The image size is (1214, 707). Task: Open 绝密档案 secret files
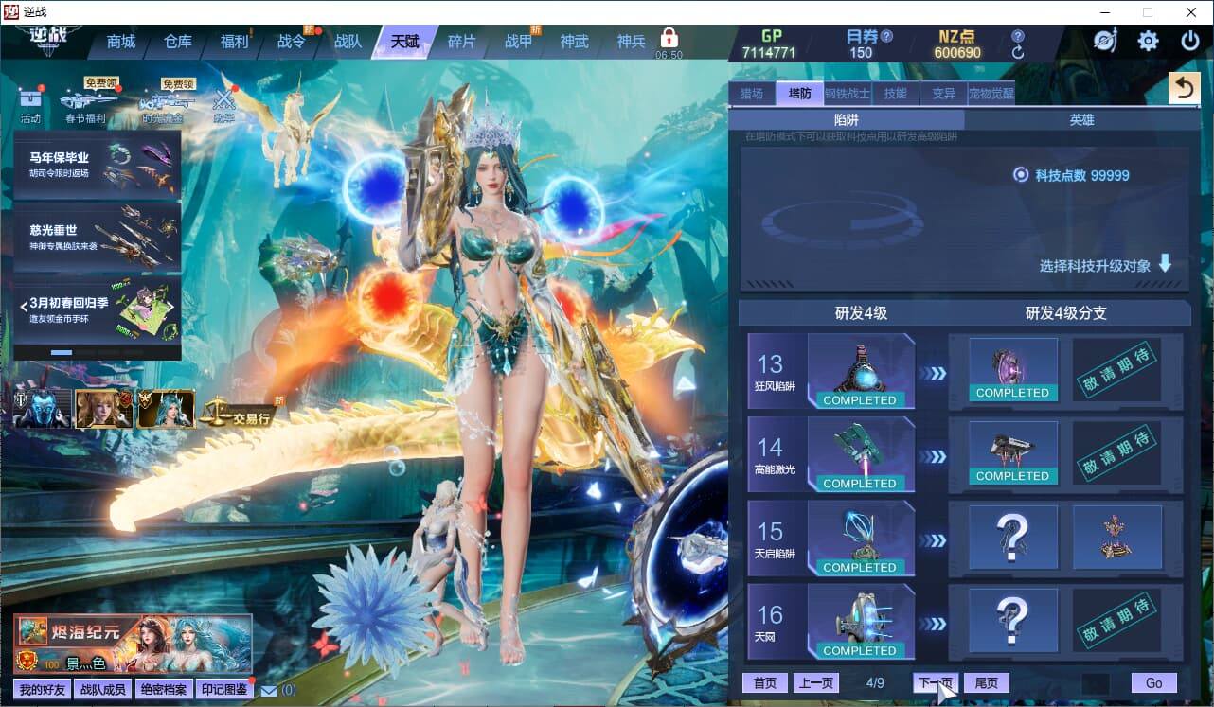pyautogui.click(x=163, y=690)
